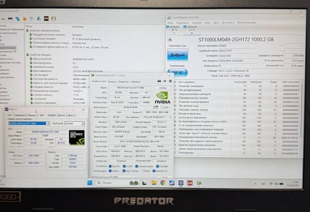The image size is (310, 212).
Task: Click the 27 °C temperature button
Action: click(177, 73)
